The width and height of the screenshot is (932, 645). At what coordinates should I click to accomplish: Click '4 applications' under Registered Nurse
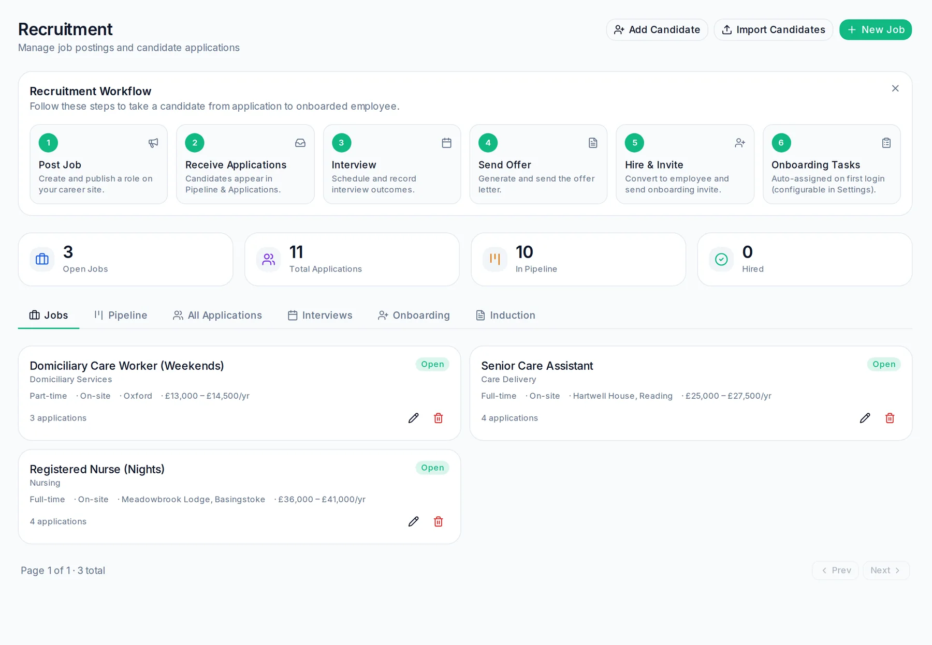58,521
